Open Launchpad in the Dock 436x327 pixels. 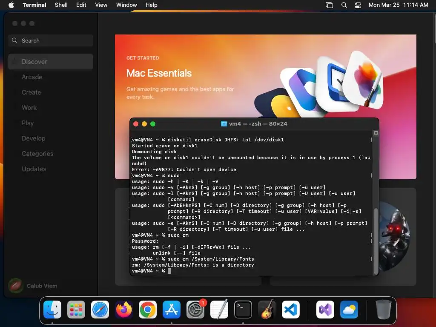click(76, 310)
